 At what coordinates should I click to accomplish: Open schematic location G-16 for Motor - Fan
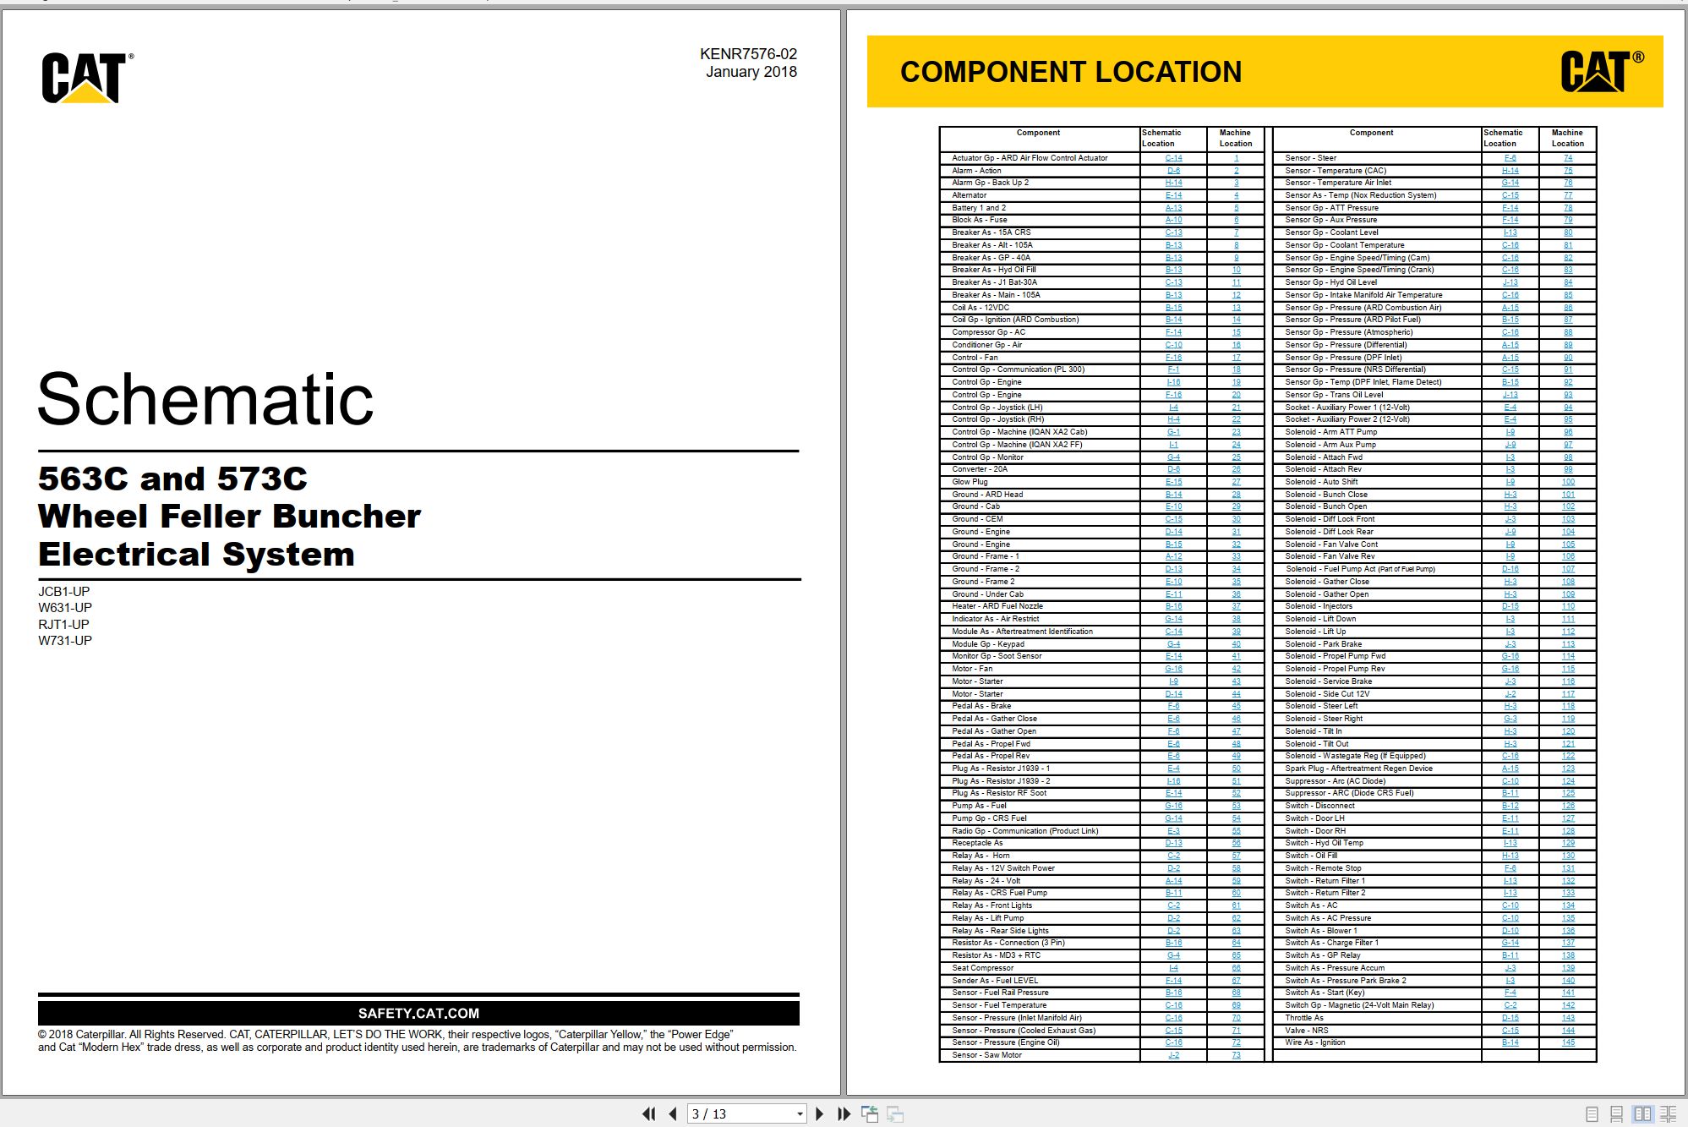(1173, 669)
